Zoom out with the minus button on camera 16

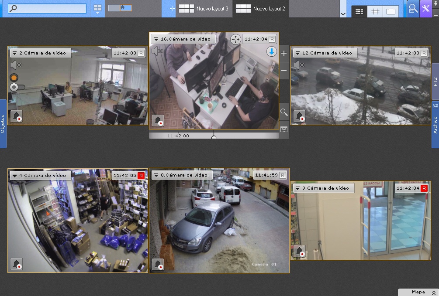[x=284, y=71]
